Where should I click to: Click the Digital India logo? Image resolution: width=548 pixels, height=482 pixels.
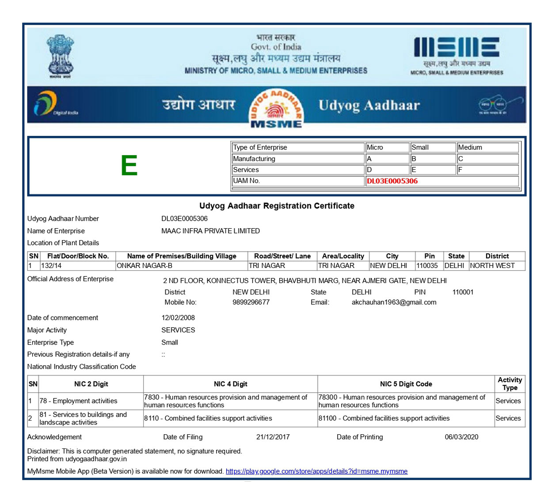click(x=56, y=104)
